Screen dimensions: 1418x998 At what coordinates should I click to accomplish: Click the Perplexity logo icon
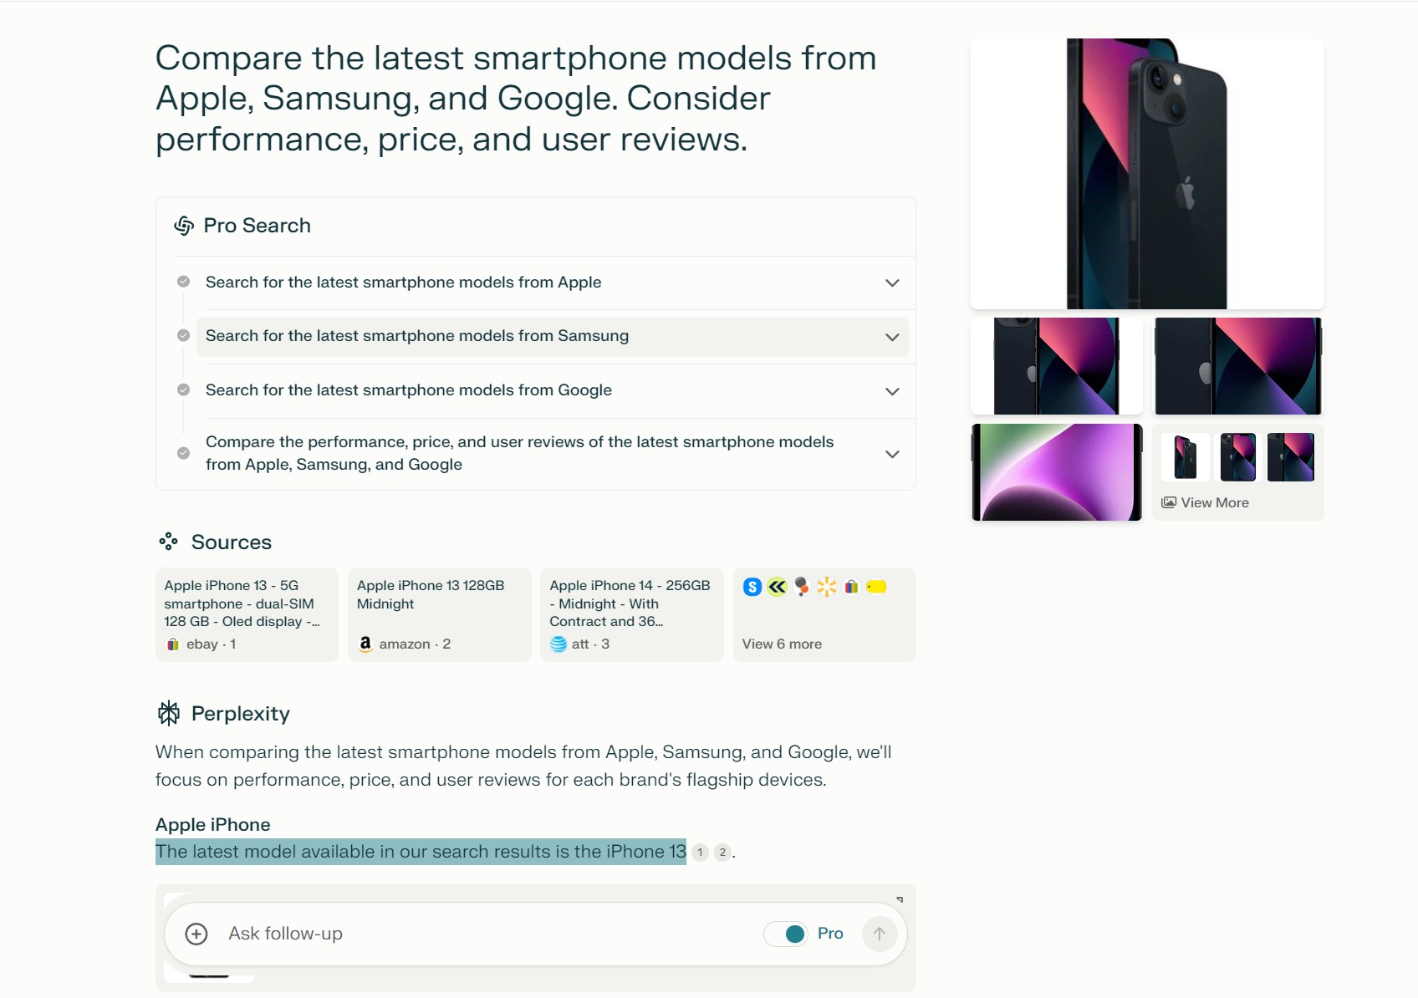click(169, 713)
